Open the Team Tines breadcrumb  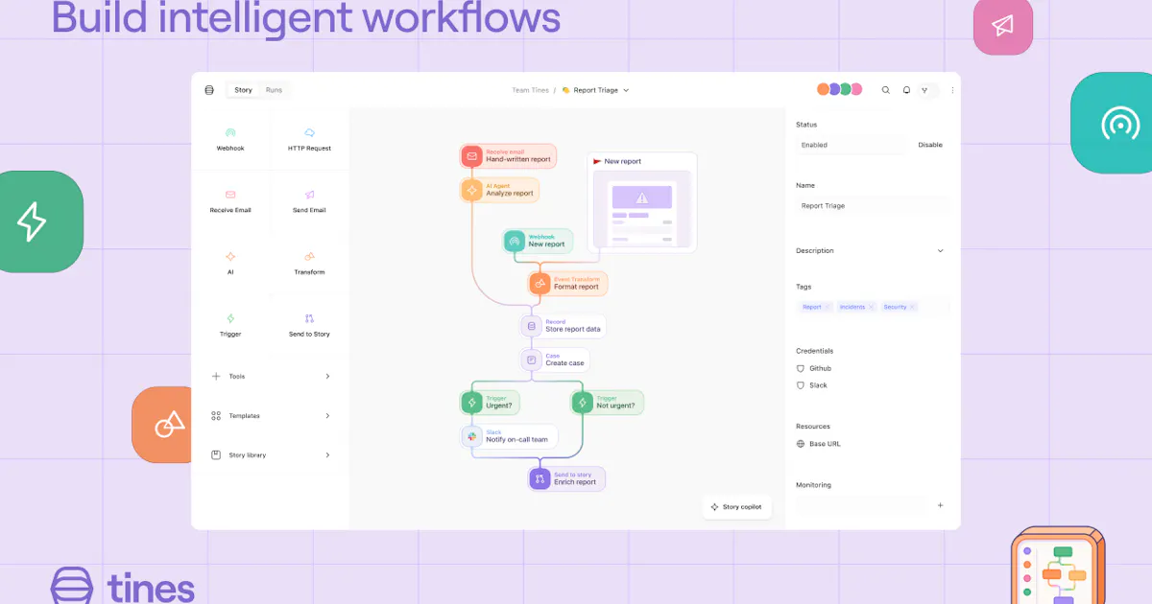click(530, 90)
